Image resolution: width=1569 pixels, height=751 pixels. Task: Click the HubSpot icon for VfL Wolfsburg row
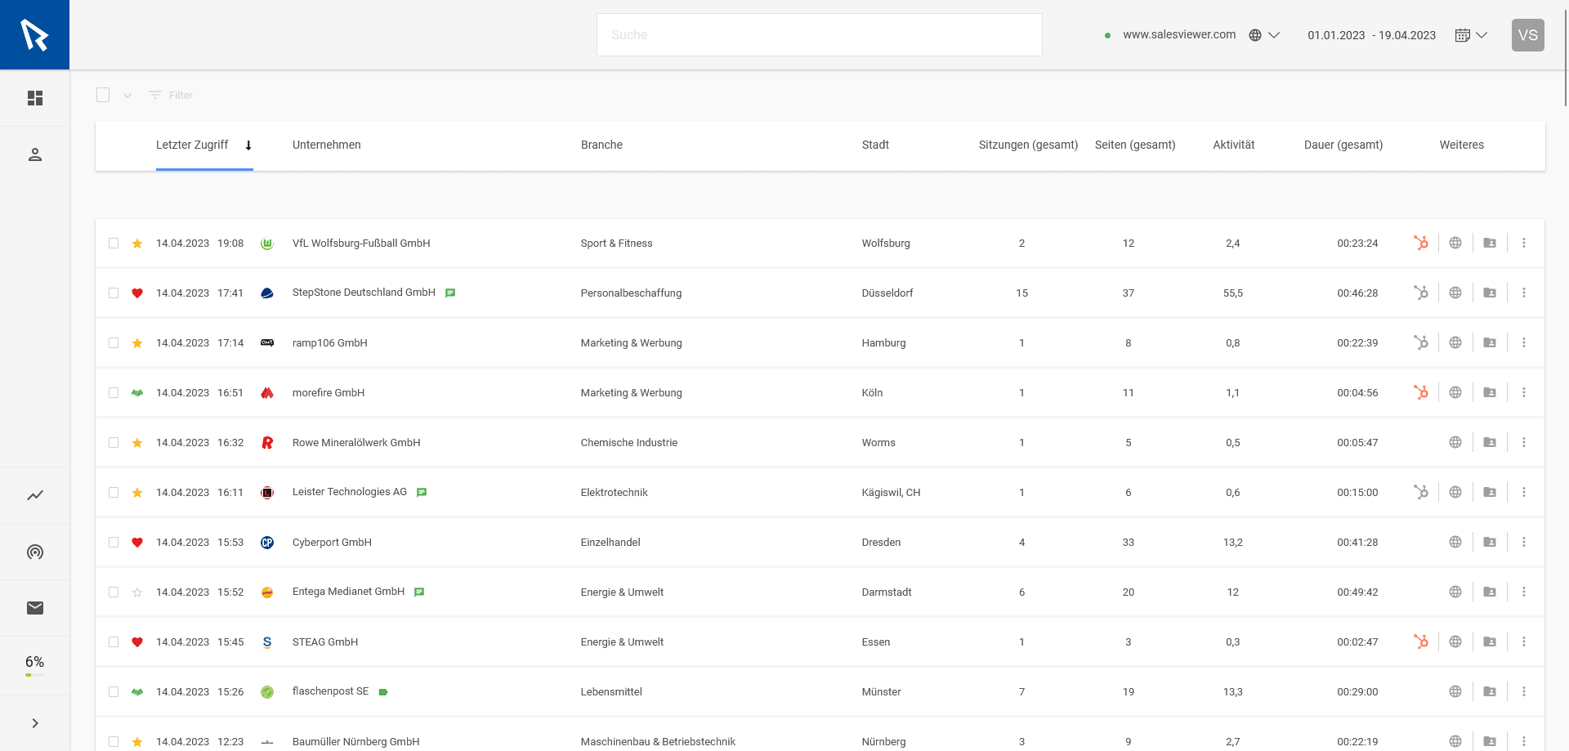point(1421,243)
